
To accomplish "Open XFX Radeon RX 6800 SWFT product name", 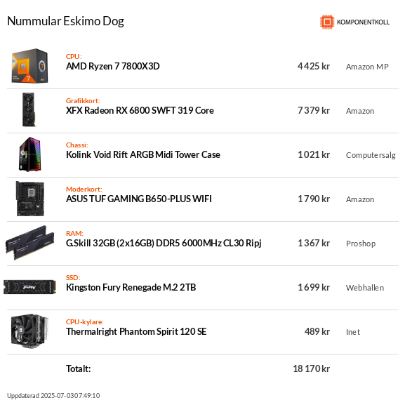I will click(x=140, y=110).
